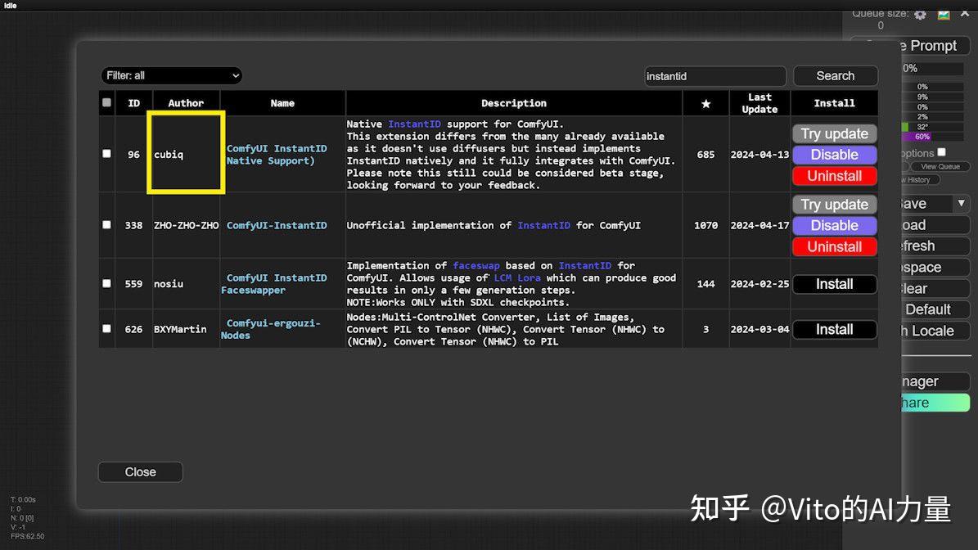Image resolution: width=978 pixels, height=550 pixels.
Task: Uninstall ZHO-ZHO-ZHO's ComfyUI-InstantID node
Action: (x=834, y=246)
